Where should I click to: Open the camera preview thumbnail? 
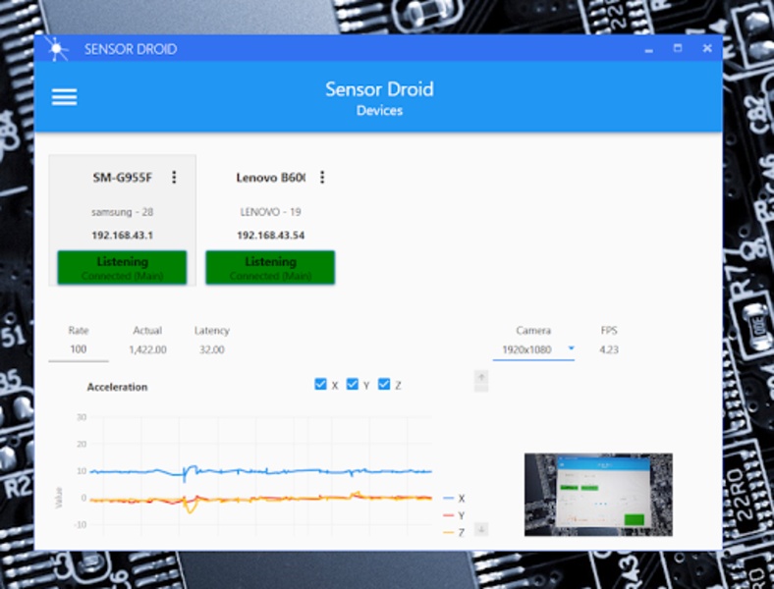pyautogui.click(x=598, y=495)
